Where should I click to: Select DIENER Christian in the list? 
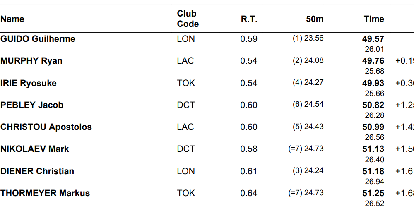[x=37, y=171]
